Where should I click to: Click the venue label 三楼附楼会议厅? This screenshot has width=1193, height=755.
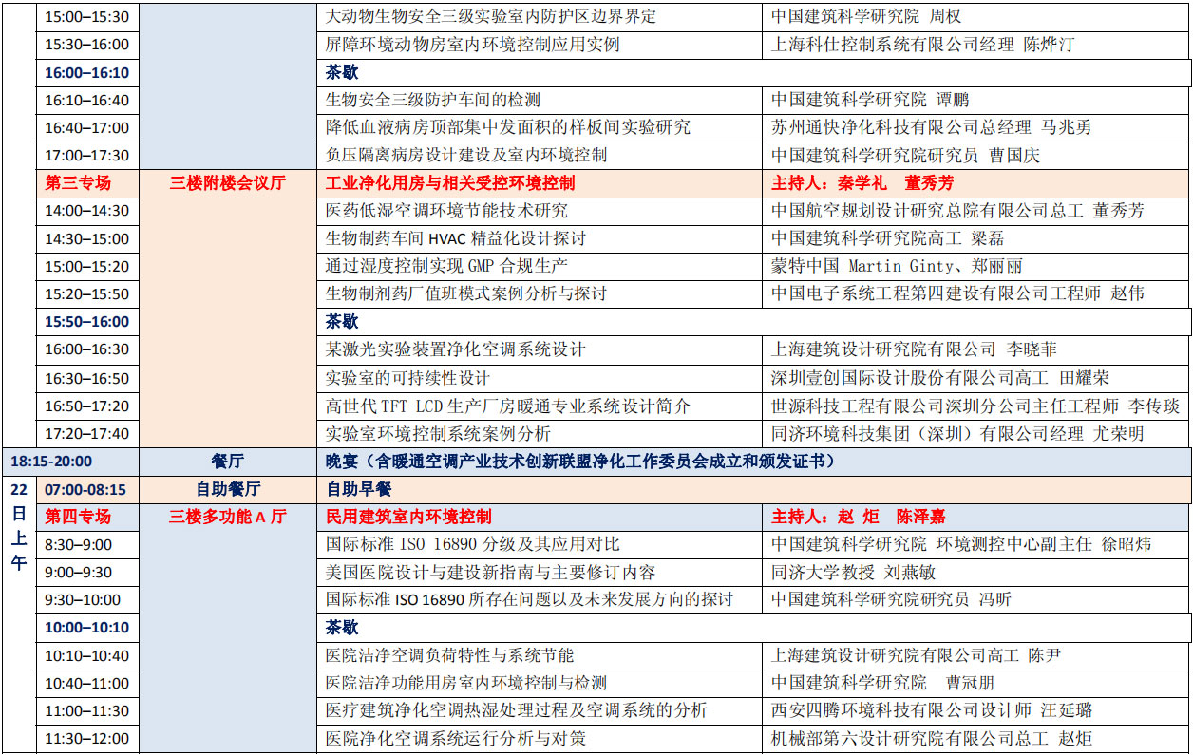(x=228, y=182)
